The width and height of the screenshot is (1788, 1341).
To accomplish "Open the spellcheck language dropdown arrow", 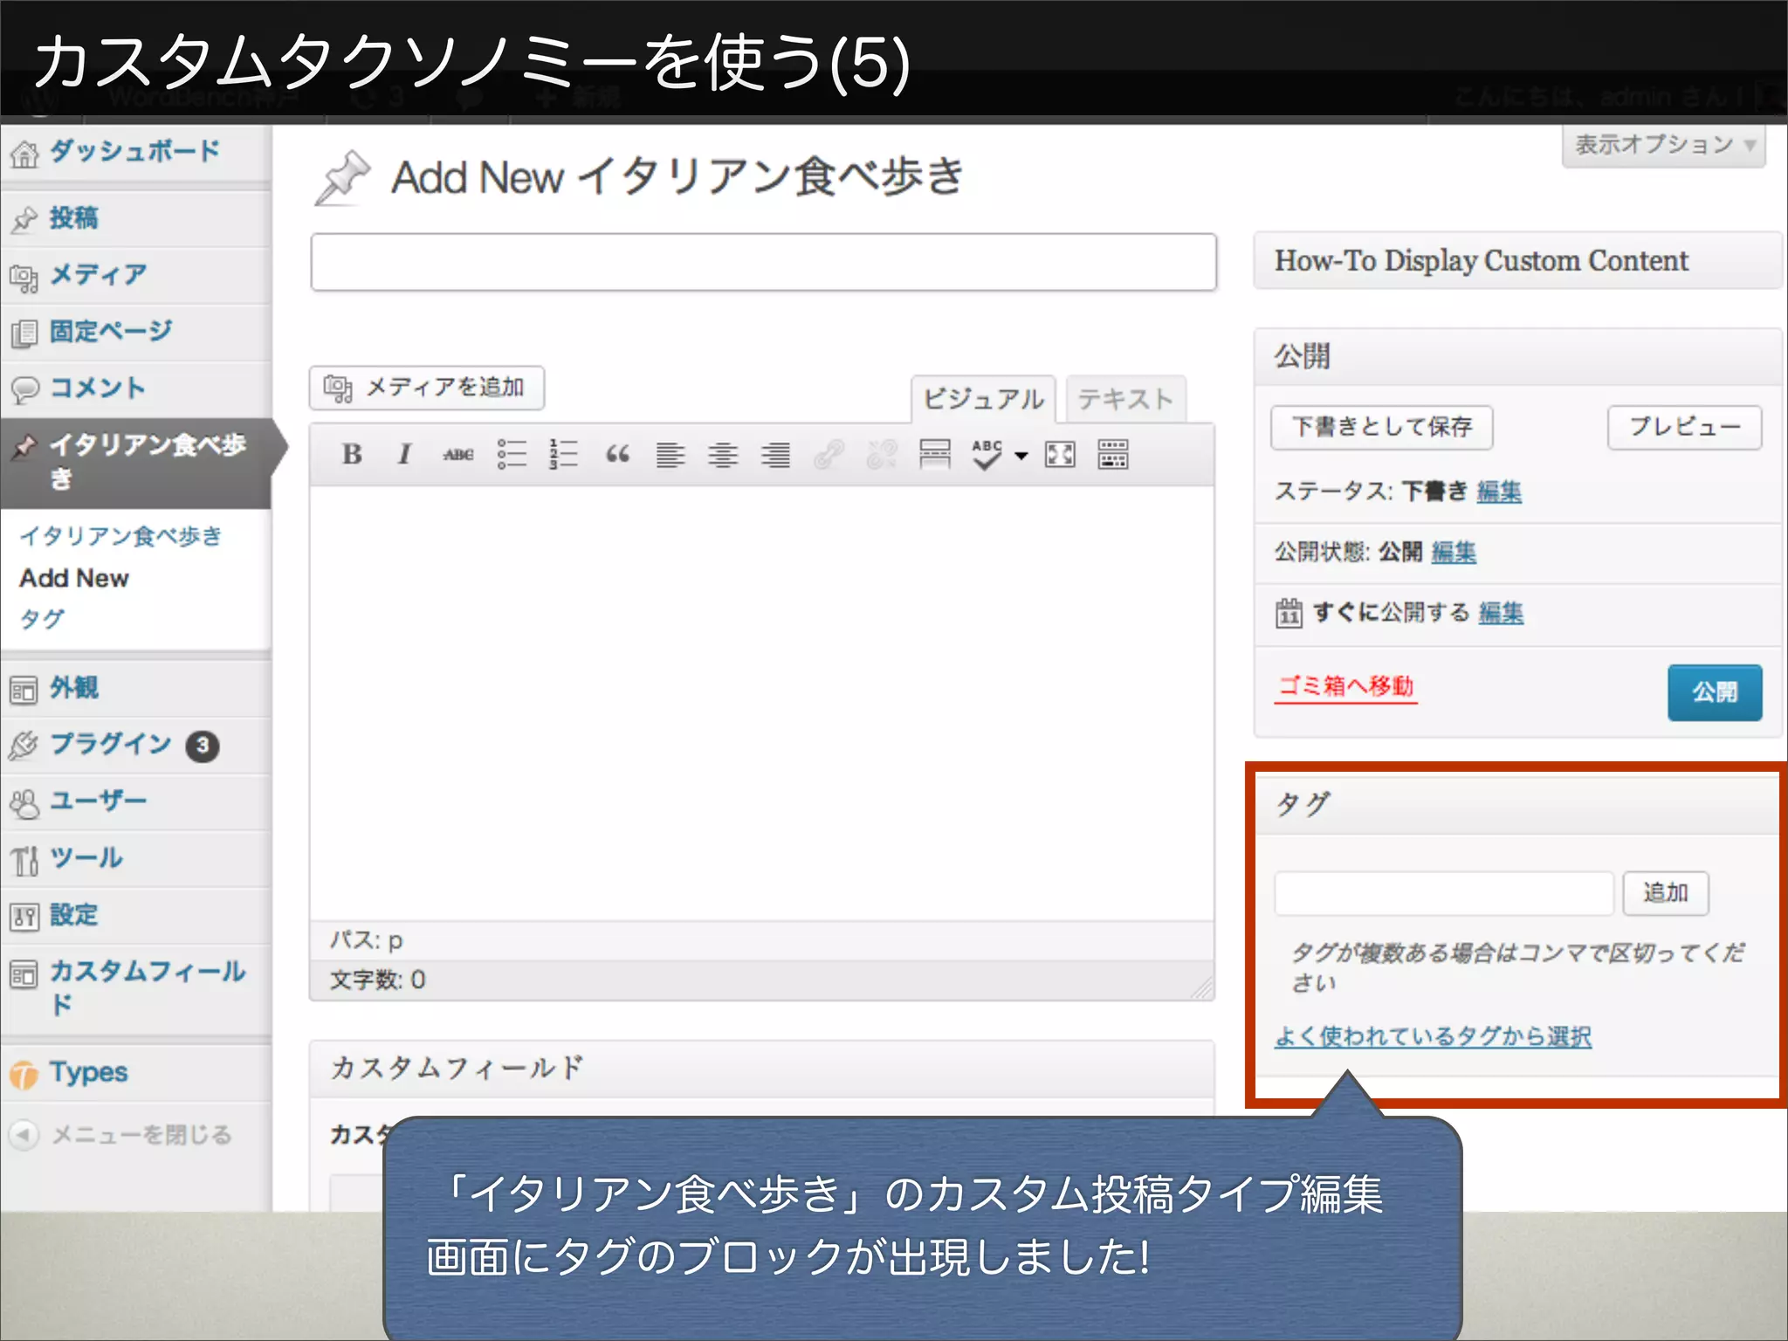I will click(1021, 455).
